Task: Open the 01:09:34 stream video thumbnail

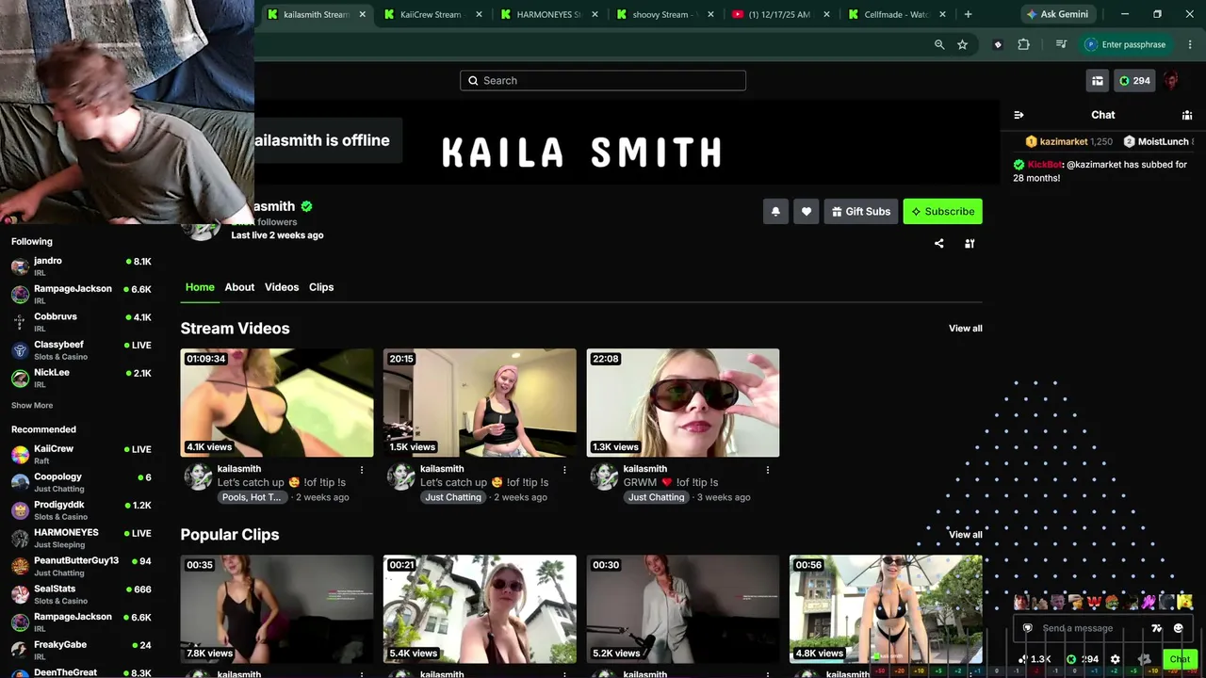Action: (277, 403)
